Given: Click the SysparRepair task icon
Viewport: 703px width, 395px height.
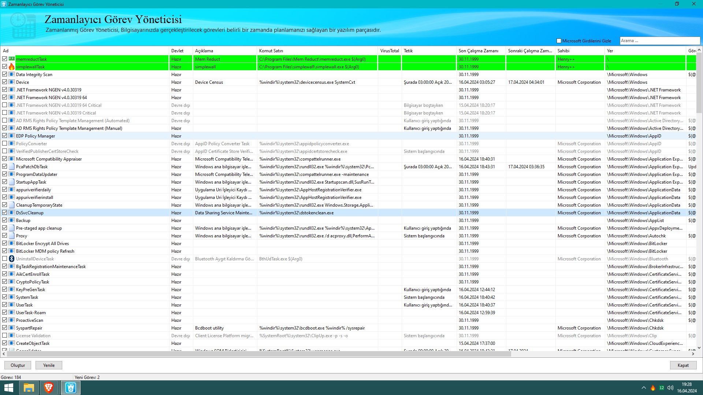Looking at the screenshot, I should tap(12, 328).
